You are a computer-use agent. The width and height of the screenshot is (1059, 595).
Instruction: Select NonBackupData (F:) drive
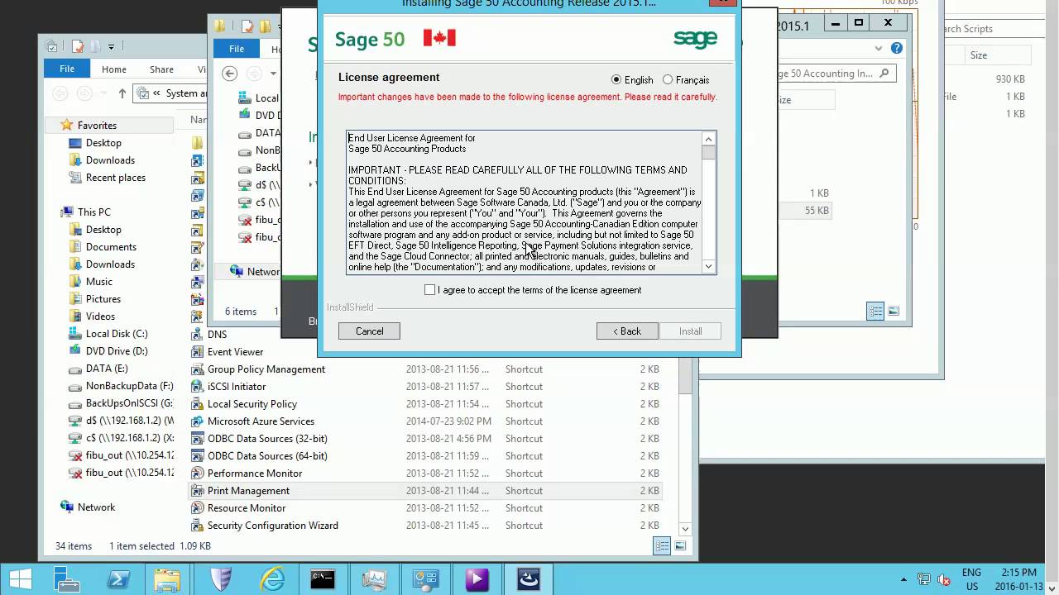[x=129, y=386]
